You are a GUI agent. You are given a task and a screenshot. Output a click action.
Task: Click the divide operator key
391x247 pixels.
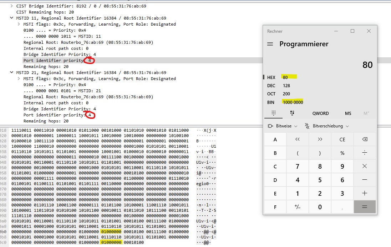pyautogui.click(x=365, y=153)
